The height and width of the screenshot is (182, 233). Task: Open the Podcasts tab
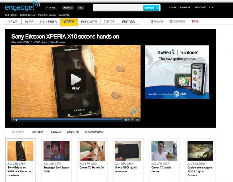(89, 22)
